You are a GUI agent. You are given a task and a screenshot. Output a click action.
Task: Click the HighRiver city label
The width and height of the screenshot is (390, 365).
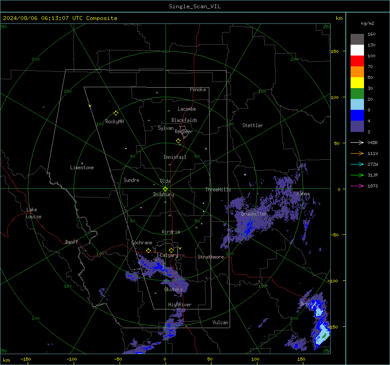coord(180,305)
